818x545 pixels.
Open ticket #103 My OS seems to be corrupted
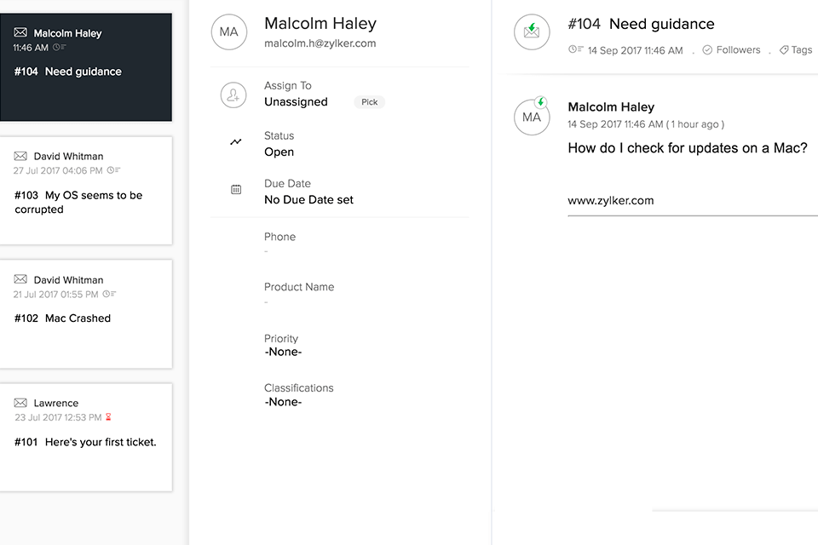[x=85, y=202]
